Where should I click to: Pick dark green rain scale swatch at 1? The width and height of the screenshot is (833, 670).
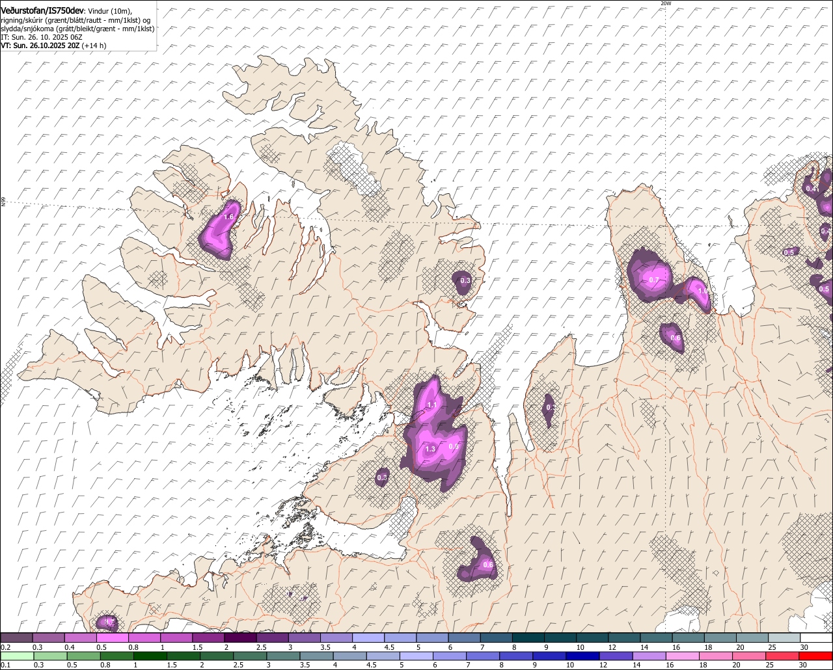(x=150, y=656)
